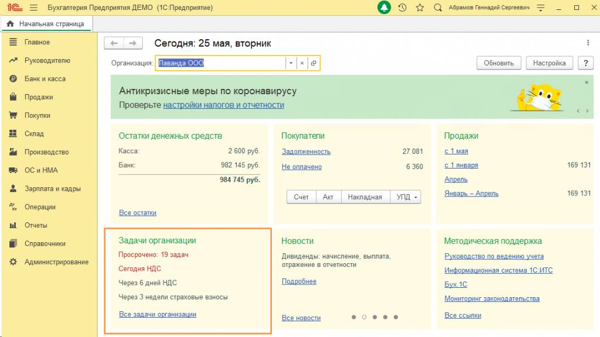The image size is (600, 337).
Task: Go forward with the right arrow button
Action: coord(133,43)
